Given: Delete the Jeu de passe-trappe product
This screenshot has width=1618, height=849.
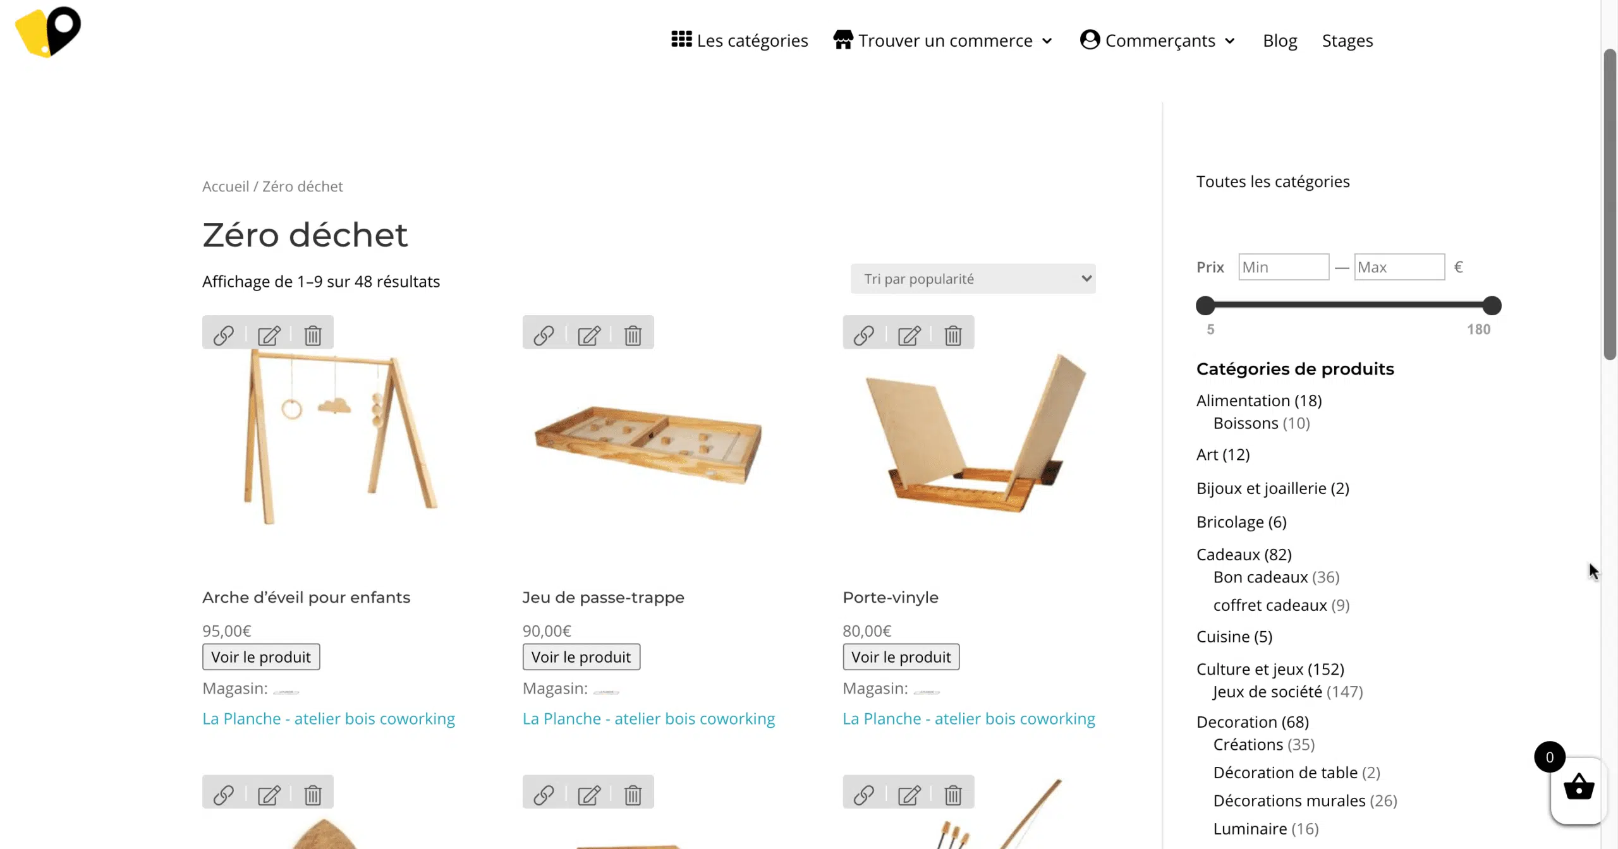Looking at the screenshot, I should click(x=633, y=335).
